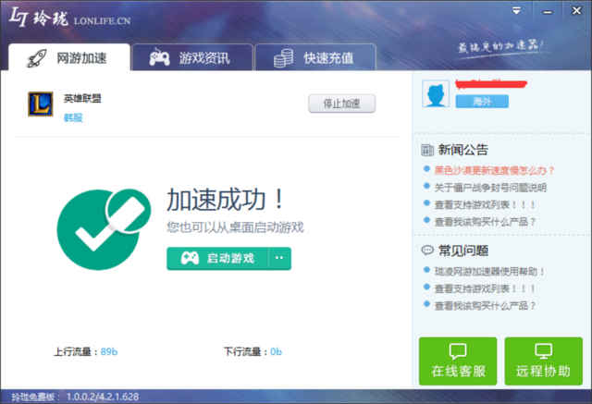Image resolution: width=592 pixels, height=404 pixels.
Task: Click the version number in status bar
Action: tap(103, 397)
